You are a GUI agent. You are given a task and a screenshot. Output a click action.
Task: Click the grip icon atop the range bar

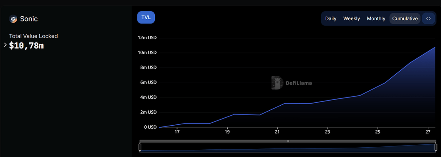(288, 141)
